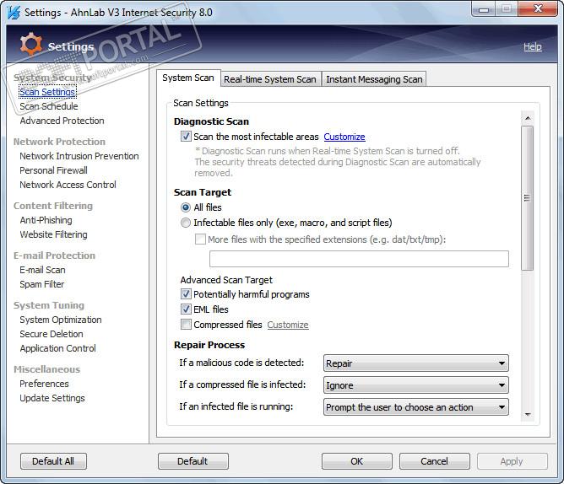Switch to Real-time System Scan tab
564x484 pixels.
[x=270, y=79]
